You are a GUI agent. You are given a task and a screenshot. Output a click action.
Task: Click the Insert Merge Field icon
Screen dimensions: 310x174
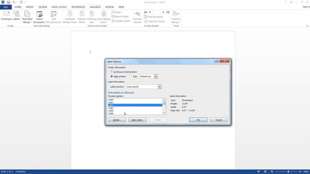coord(104,17)
